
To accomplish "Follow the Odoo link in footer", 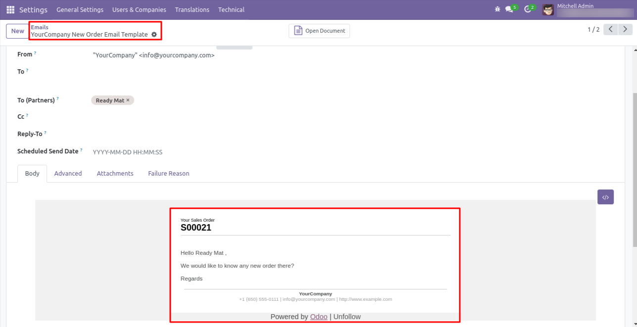I will click(319, 317).
